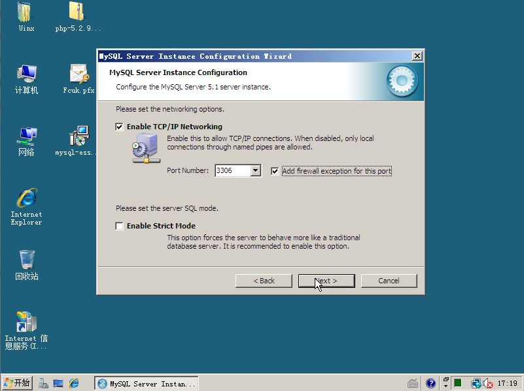This screenshot has height=391, width=524.
Task: Click the 17:19 clock in taskbar
Action: click(x=507, y=383)
